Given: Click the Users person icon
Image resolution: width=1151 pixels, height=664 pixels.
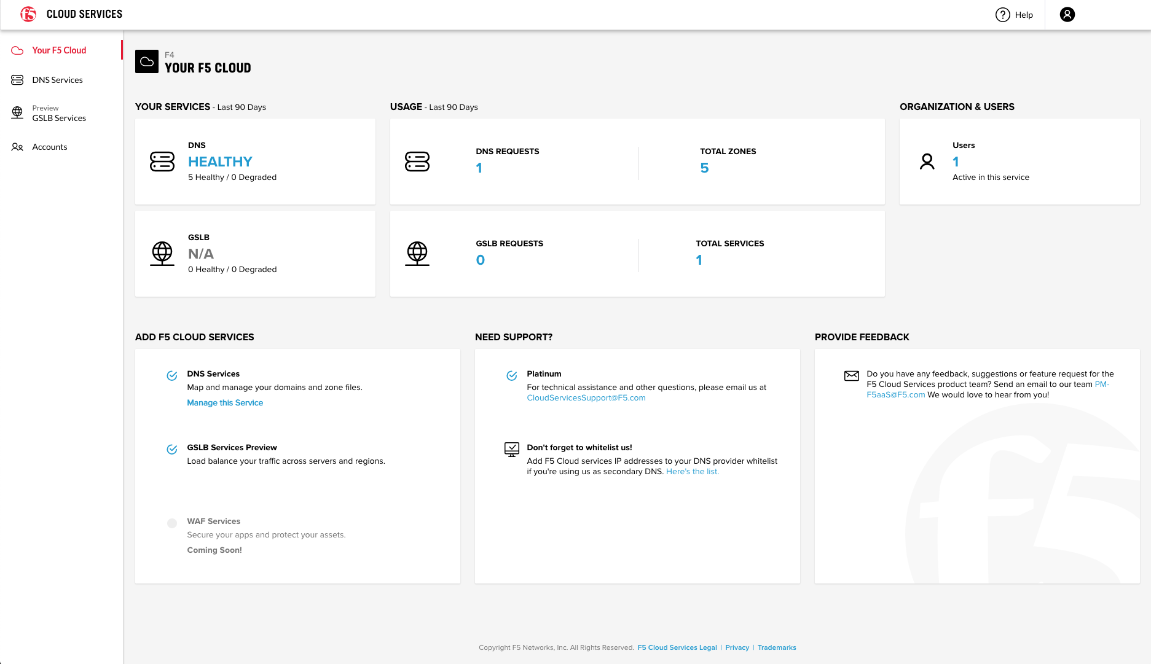Looking at the screenshot, I should pyautogui.click(x=927, y=162).
